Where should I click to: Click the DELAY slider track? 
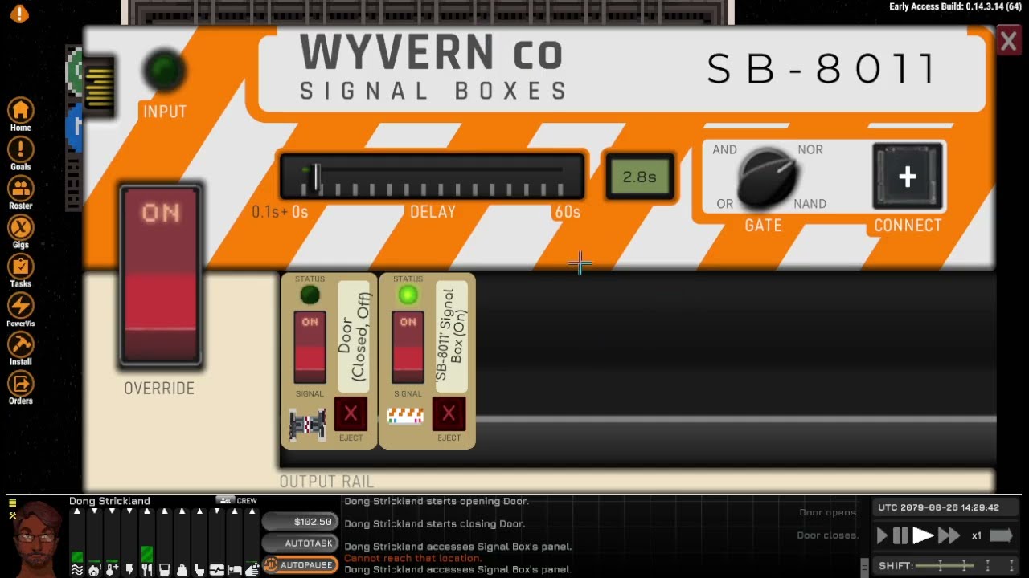point(433,177)
